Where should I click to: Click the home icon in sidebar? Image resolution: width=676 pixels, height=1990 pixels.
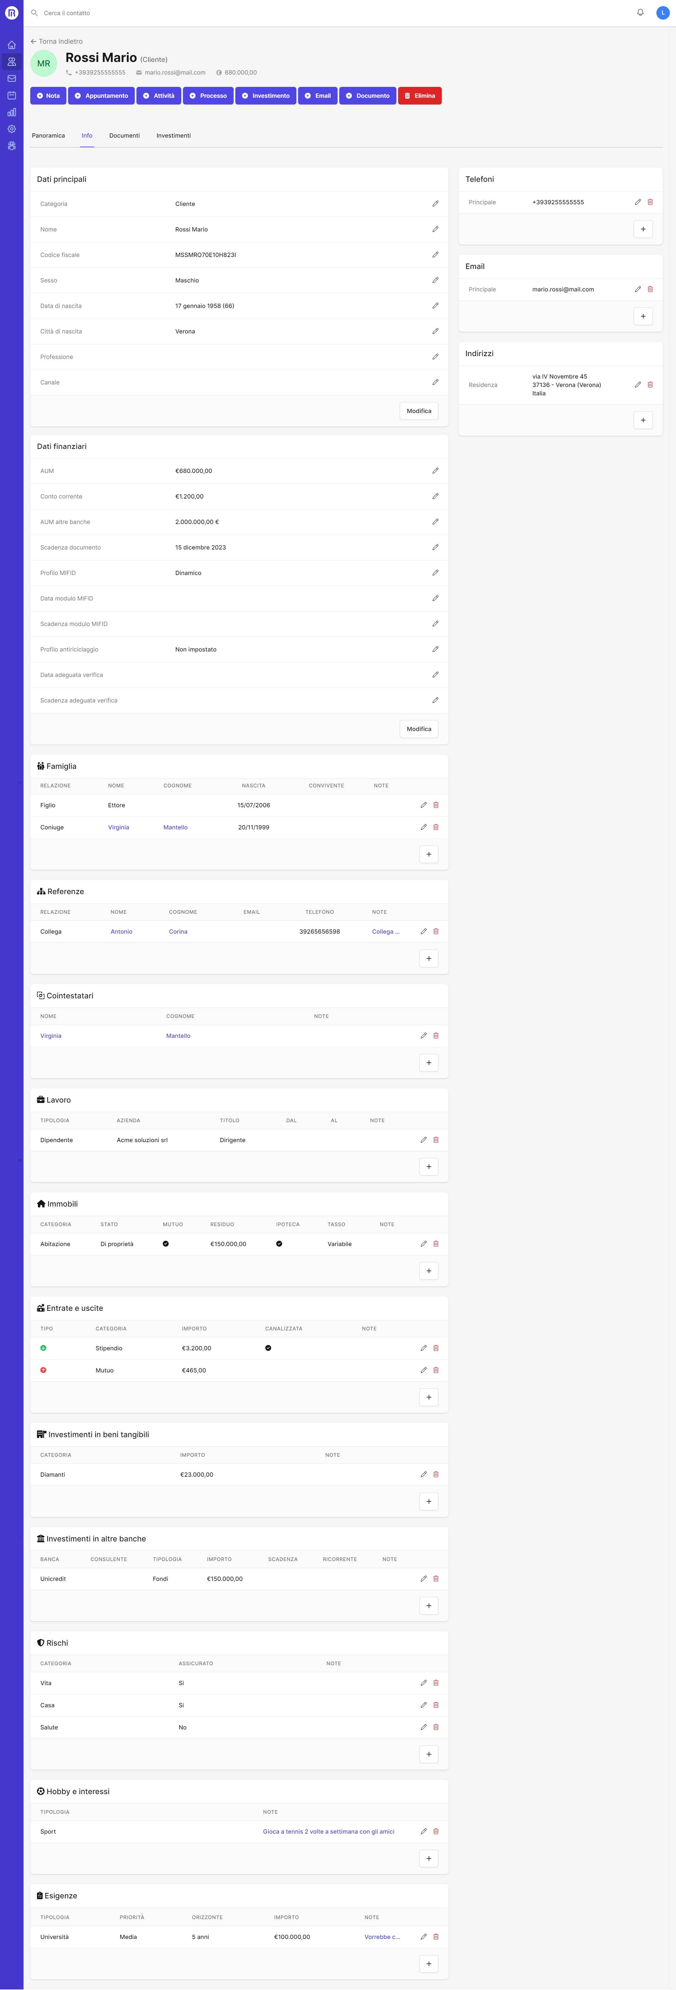[x=11, y=45]
